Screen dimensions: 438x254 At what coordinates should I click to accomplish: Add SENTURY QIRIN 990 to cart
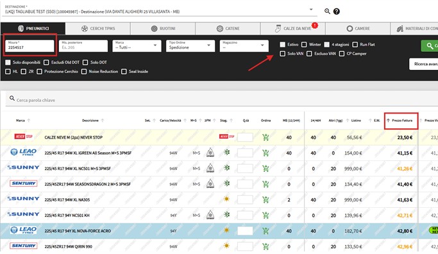(265, 246)
